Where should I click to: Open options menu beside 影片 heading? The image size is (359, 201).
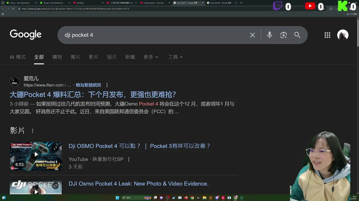click(x=33, y=131)
